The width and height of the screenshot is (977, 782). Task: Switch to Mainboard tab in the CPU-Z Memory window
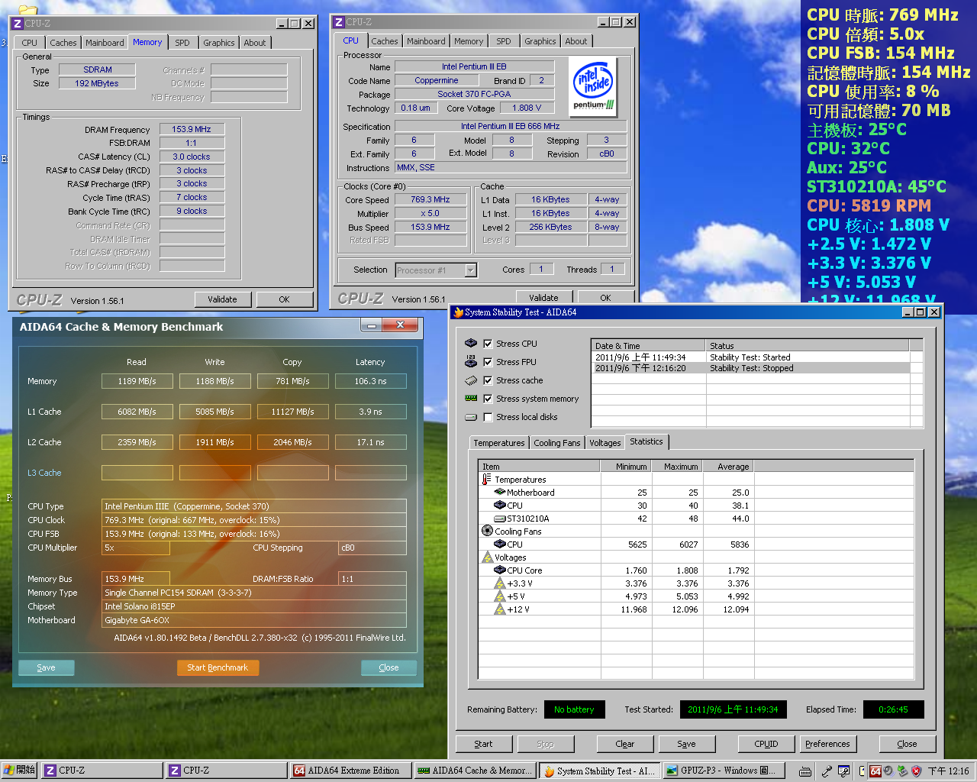pyautogui.click(x=105, y=43)
